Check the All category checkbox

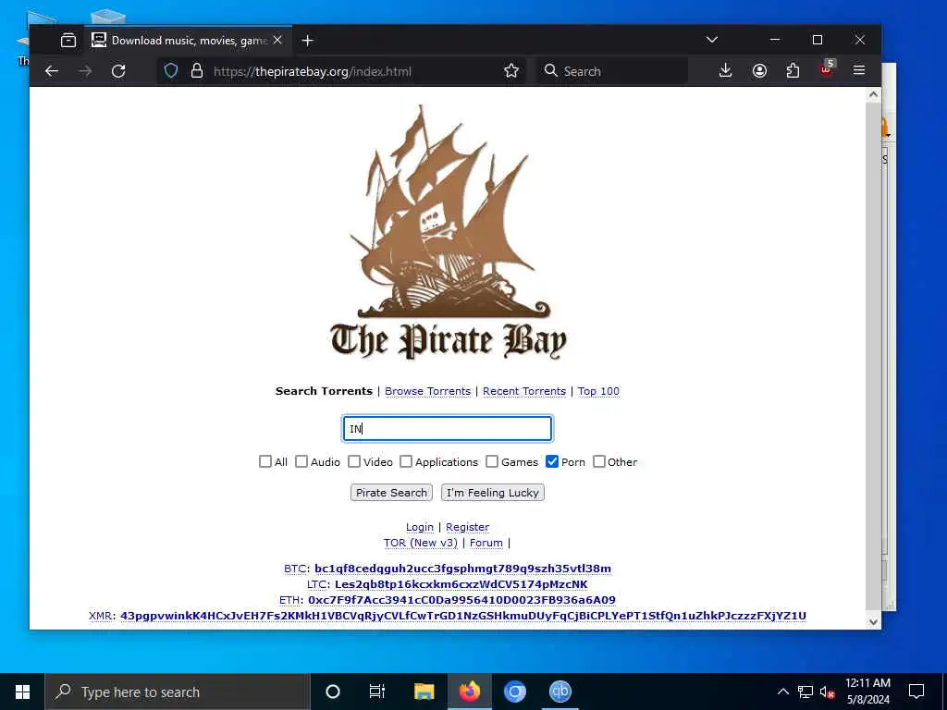[265, 462]
